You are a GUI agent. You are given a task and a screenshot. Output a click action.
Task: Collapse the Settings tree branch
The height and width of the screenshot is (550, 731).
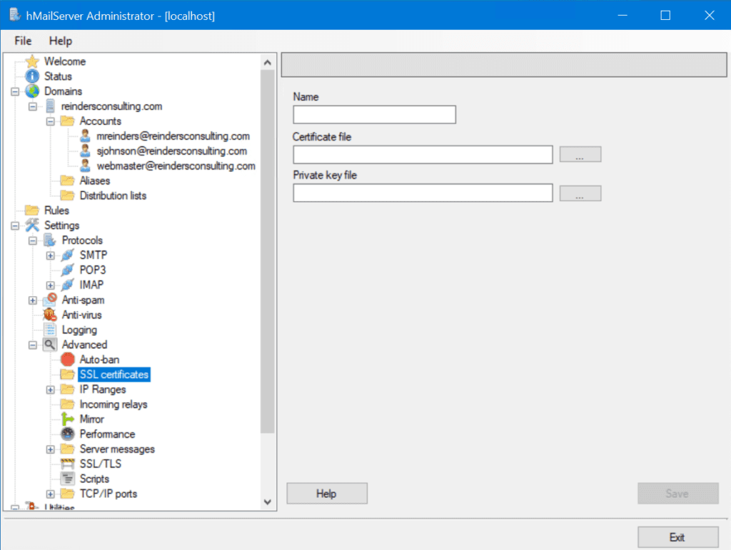tap(14, 225)
